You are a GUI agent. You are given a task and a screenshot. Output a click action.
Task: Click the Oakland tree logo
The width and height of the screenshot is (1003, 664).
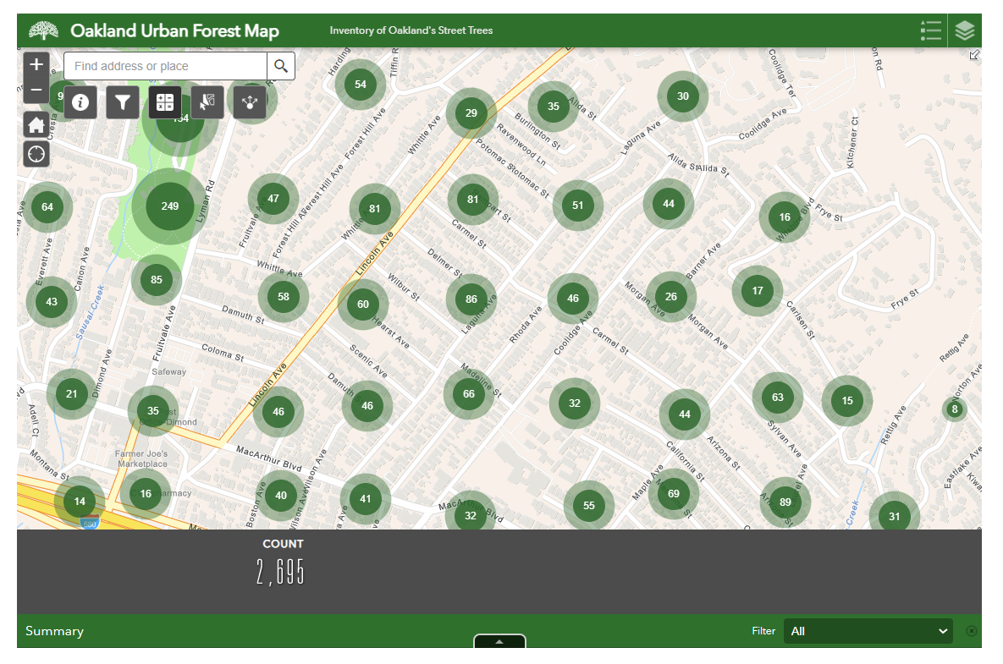point(43,30)
